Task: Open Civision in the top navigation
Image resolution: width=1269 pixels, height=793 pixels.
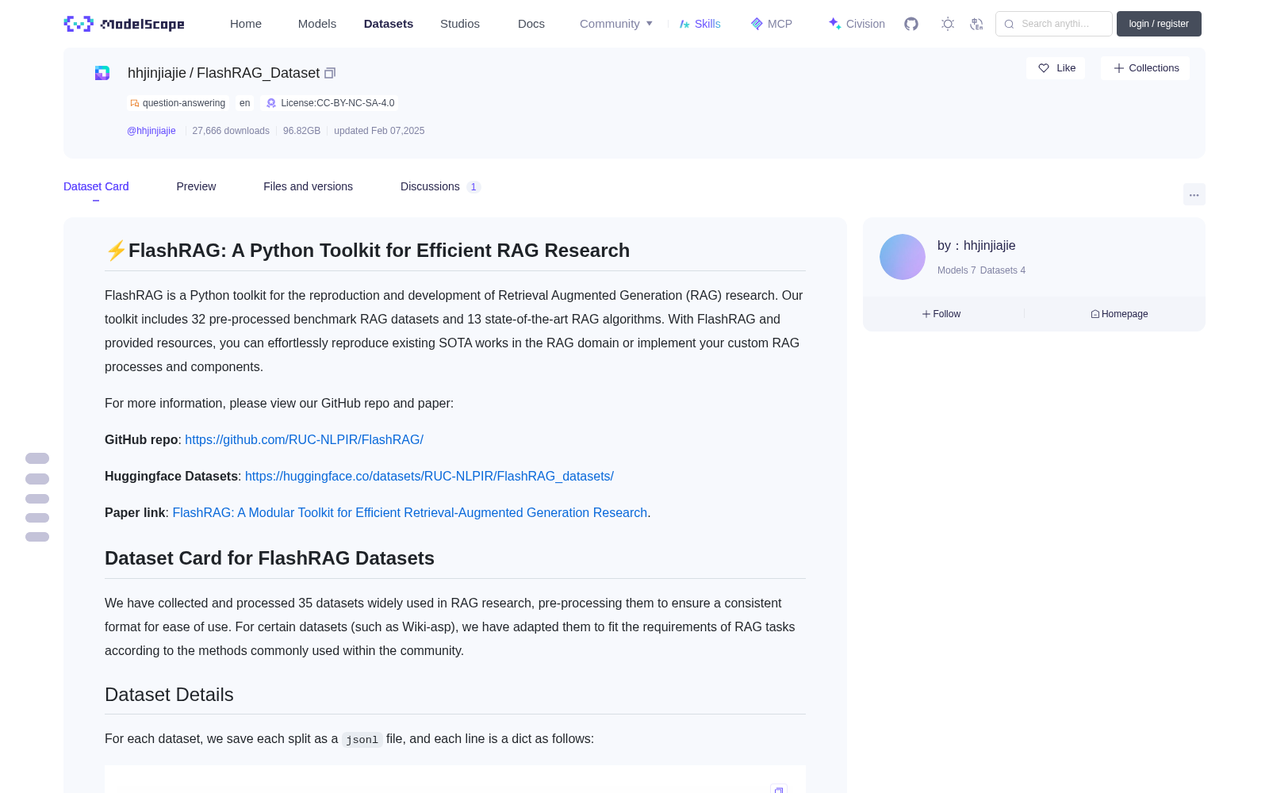Action: click(857, 24)
